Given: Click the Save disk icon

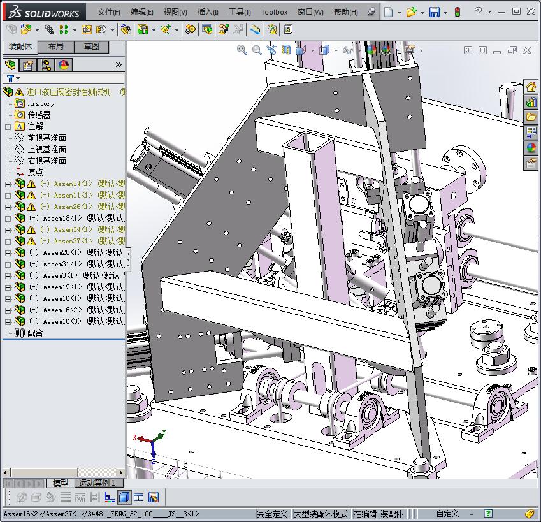Looking at the screenshot, I should click(434, 12).
